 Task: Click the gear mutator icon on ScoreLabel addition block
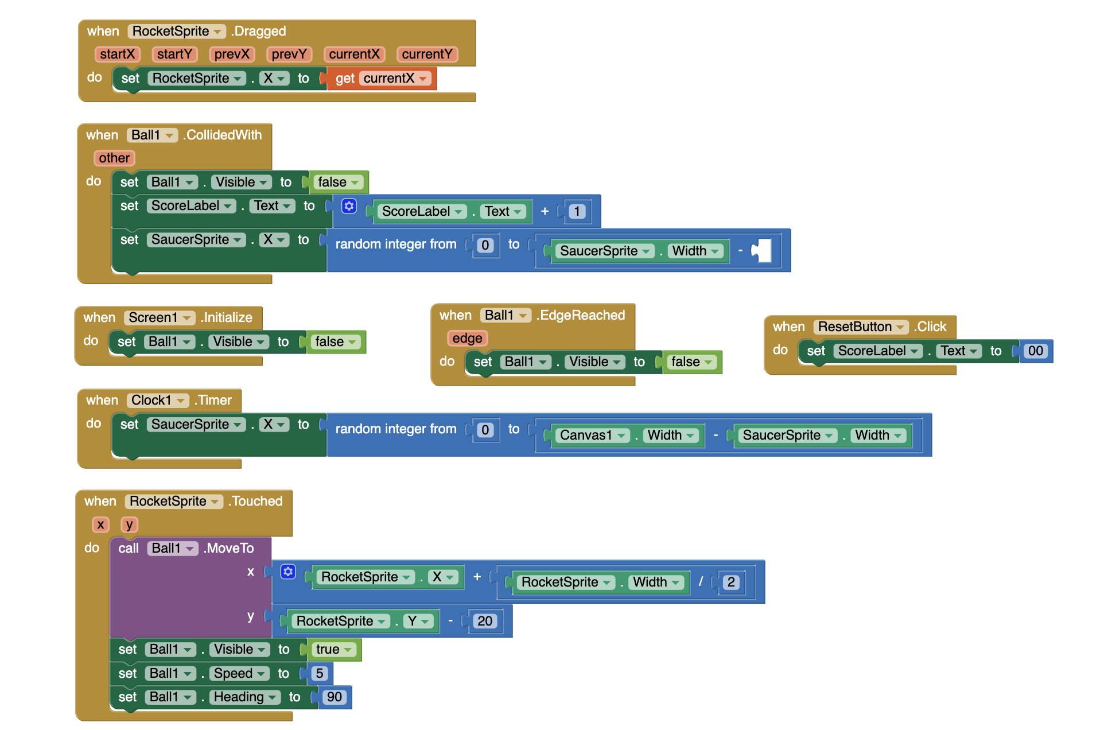coord(349,206)
